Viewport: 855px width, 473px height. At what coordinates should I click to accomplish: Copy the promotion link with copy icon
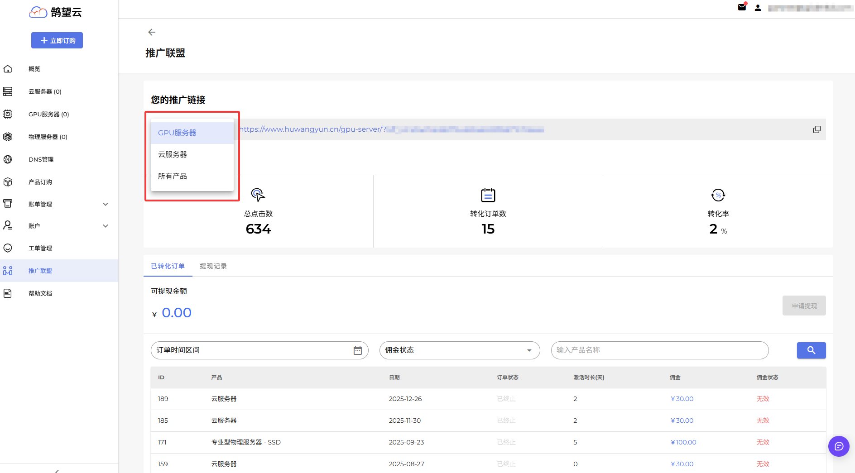(817, 129)
